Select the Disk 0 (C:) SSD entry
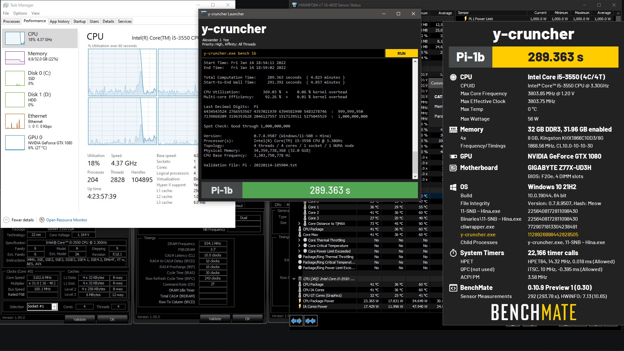The width and height of the screenshot is (624, 351). coord(40,78)
